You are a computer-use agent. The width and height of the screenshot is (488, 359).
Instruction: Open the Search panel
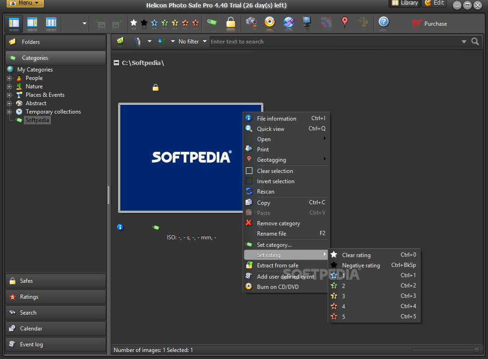click(x=56, y=313)
